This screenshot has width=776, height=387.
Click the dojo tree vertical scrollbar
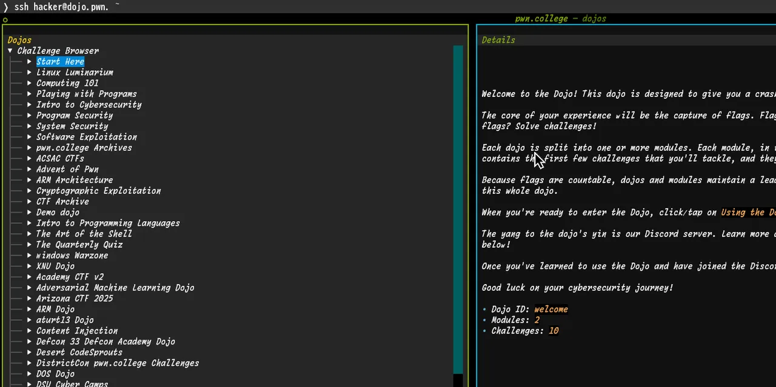458,210
